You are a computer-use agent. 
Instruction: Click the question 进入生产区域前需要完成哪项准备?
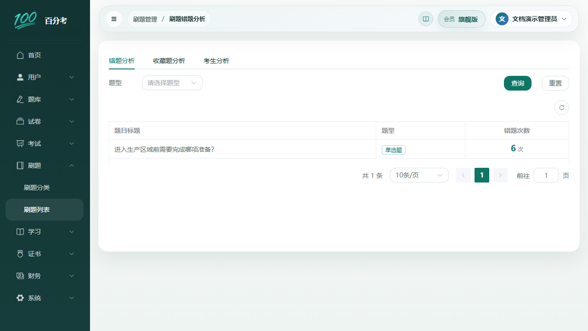[x=164, y=149]
